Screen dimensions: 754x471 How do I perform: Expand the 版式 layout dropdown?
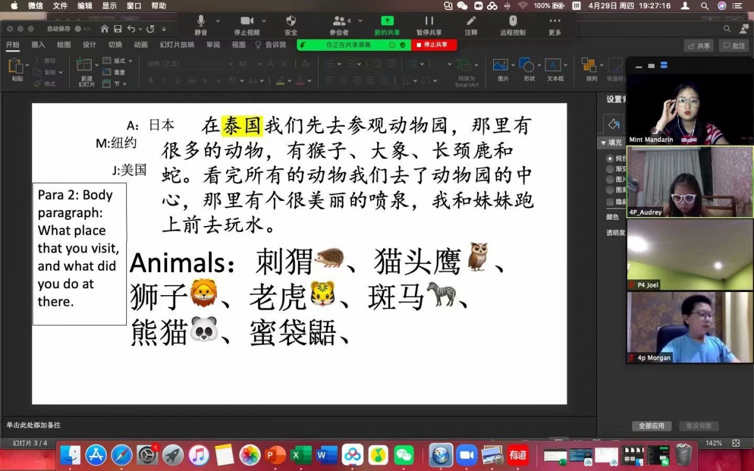coord(118,61)
